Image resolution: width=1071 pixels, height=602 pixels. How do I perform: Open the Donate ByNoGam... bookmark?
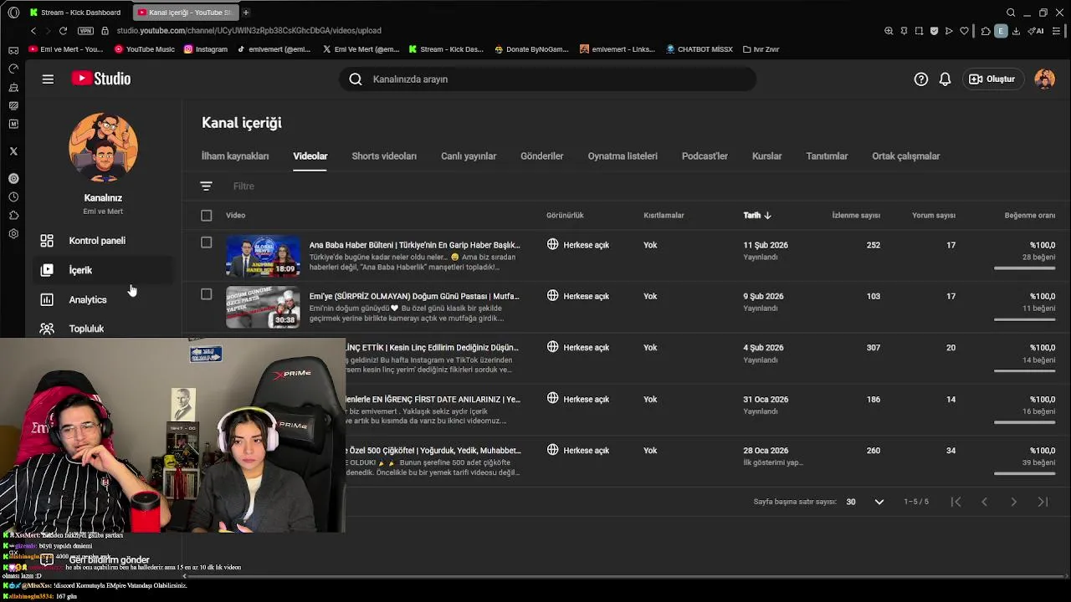(x=531, y=49)
